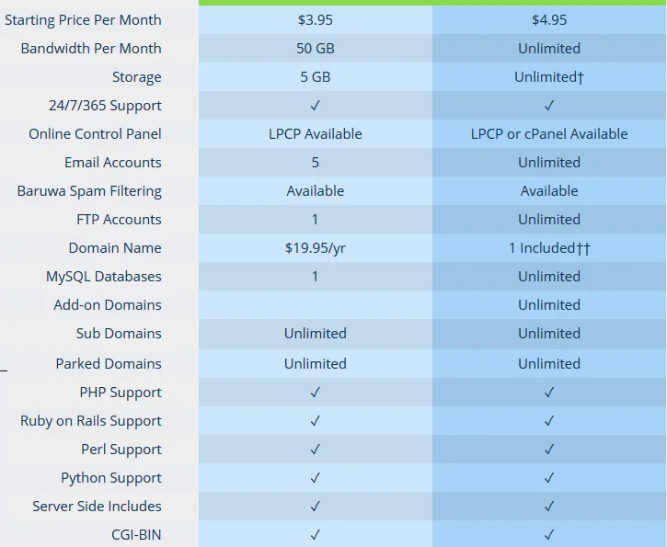Click the CGI-BIN checkmark in second column
Screen dimensions: 667x547
[x=549, y=535]
